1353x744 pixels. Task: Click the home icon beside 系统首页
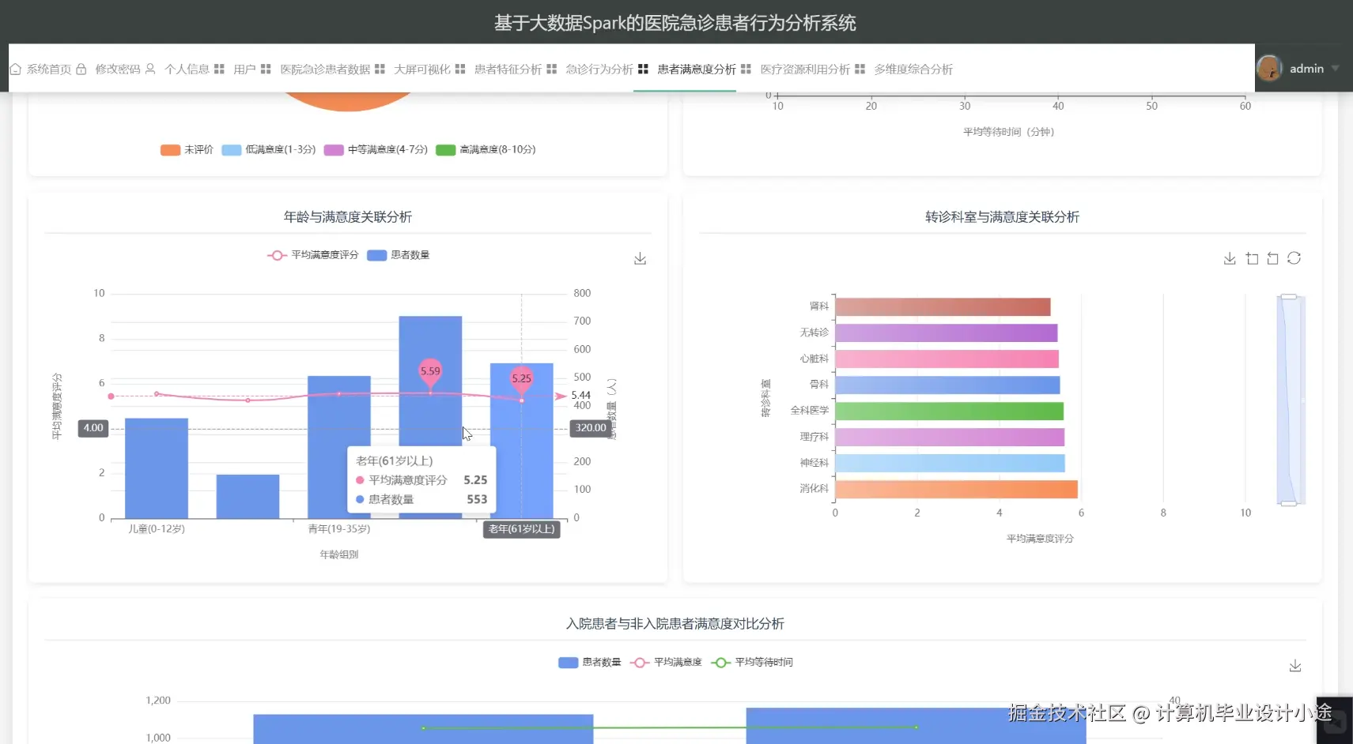click(17, 69)
